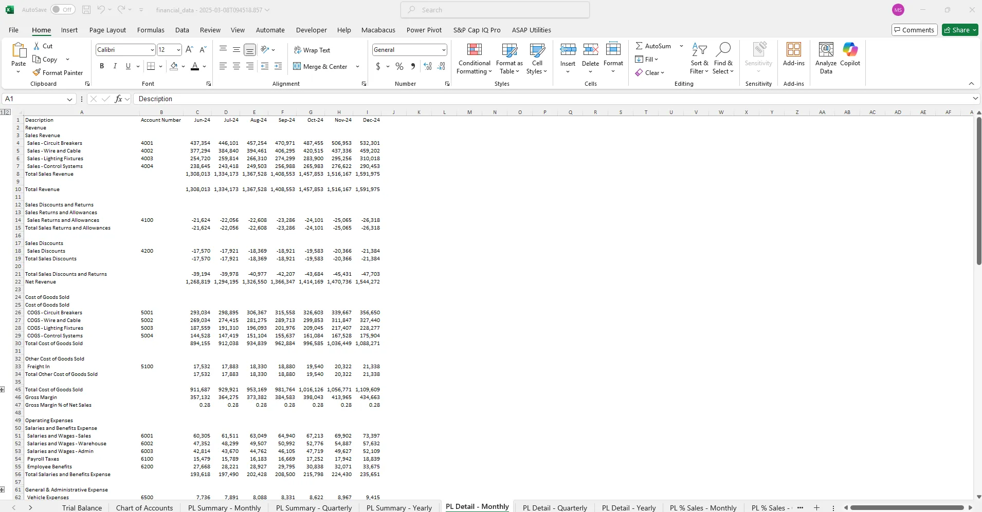
Task: Click the Decrease Decimal icon
Action: [x=441, y=66]
